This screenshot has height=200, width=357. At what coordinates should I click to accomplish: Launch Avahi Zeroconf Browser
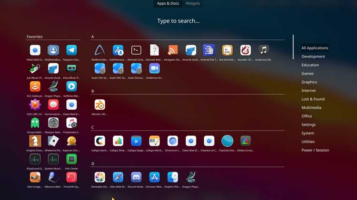tap(136, 68)
